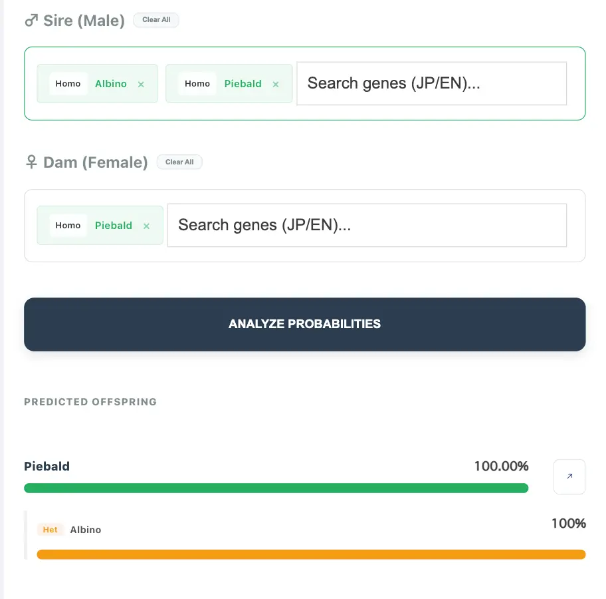Screen dimensions: 606x599
Task: Toggle Homo on Dam's Piebald gene
Action: 68,226
